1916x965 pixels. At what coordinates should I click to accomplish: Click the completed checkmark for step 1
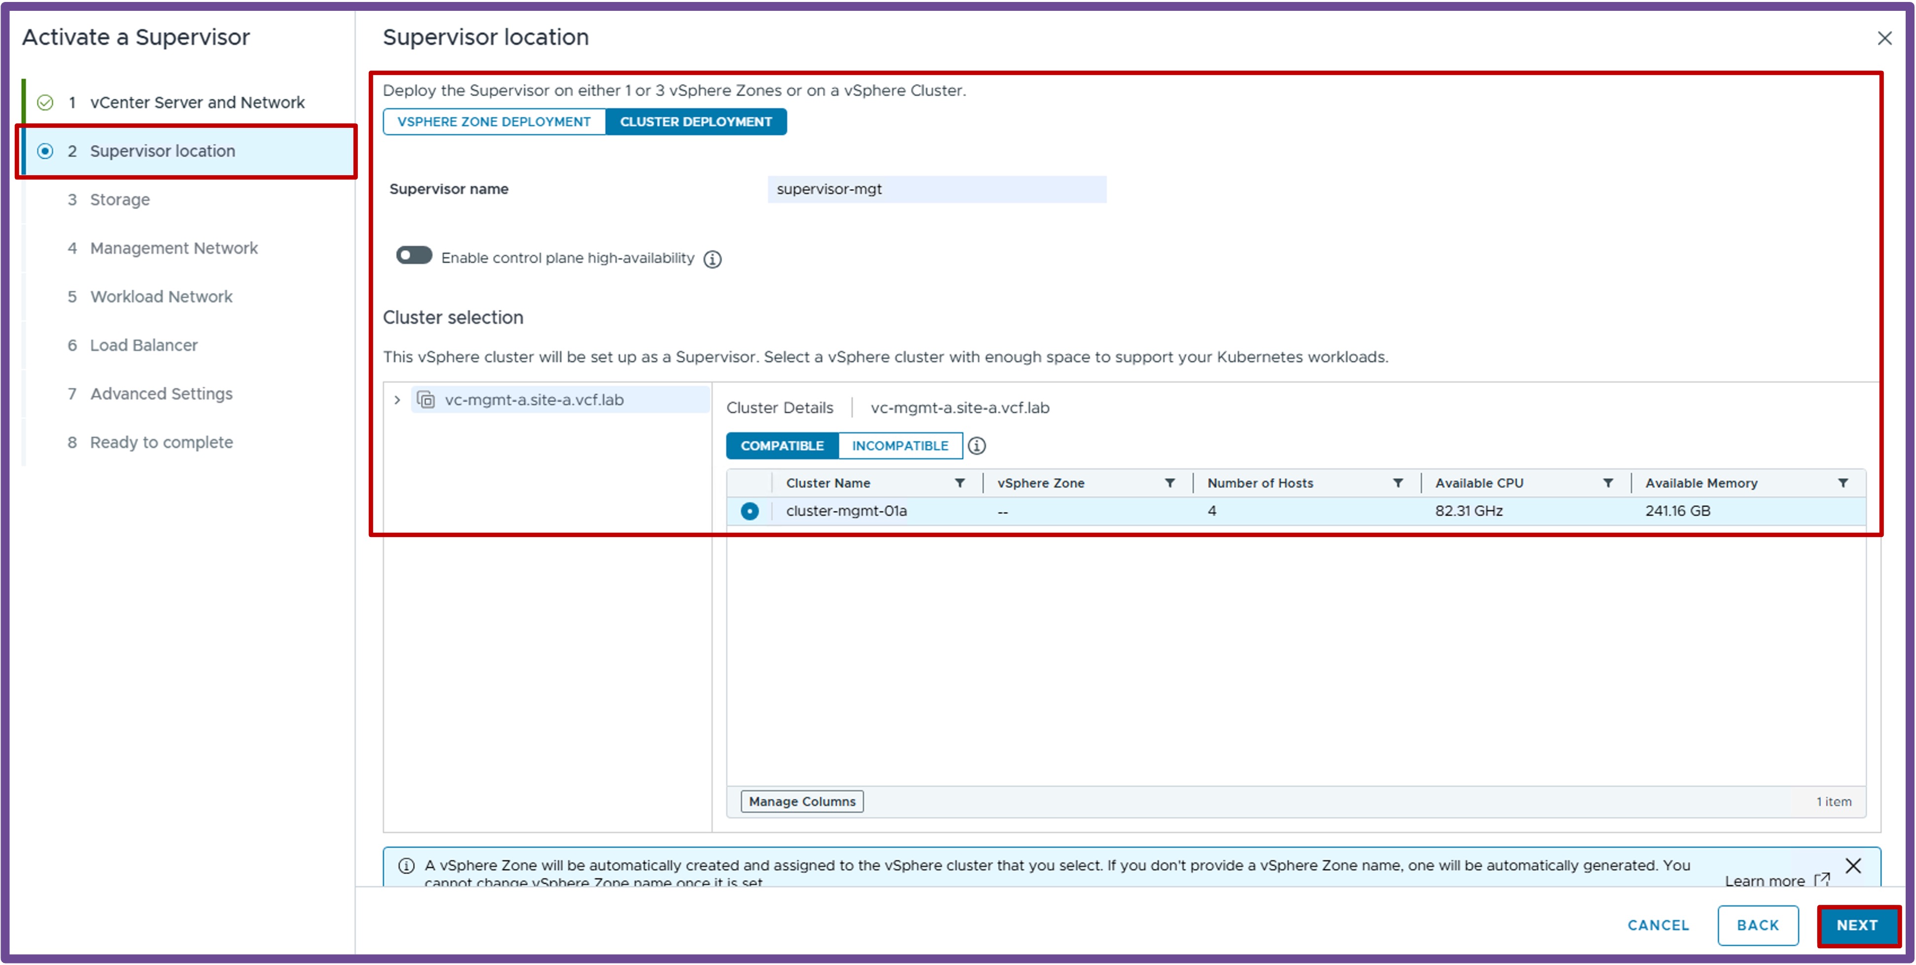pos(45,103)
